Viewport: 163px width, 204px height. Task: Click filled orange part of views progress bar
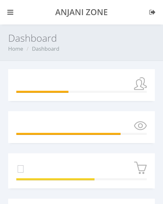pyautogui.click(x=68, y=134)
